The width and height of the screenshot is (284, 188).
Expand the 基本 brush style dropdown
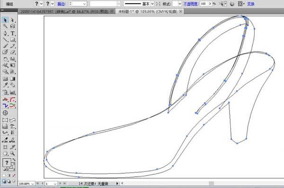coord(152,4)
